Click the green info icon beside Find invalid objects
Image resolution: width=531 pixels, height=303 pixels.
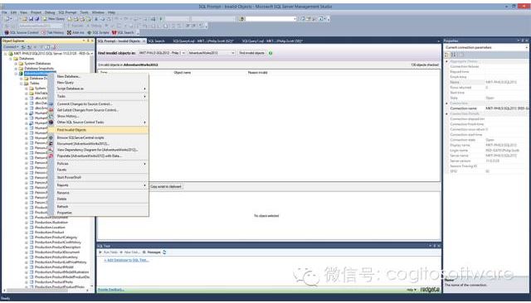(270, 53)
